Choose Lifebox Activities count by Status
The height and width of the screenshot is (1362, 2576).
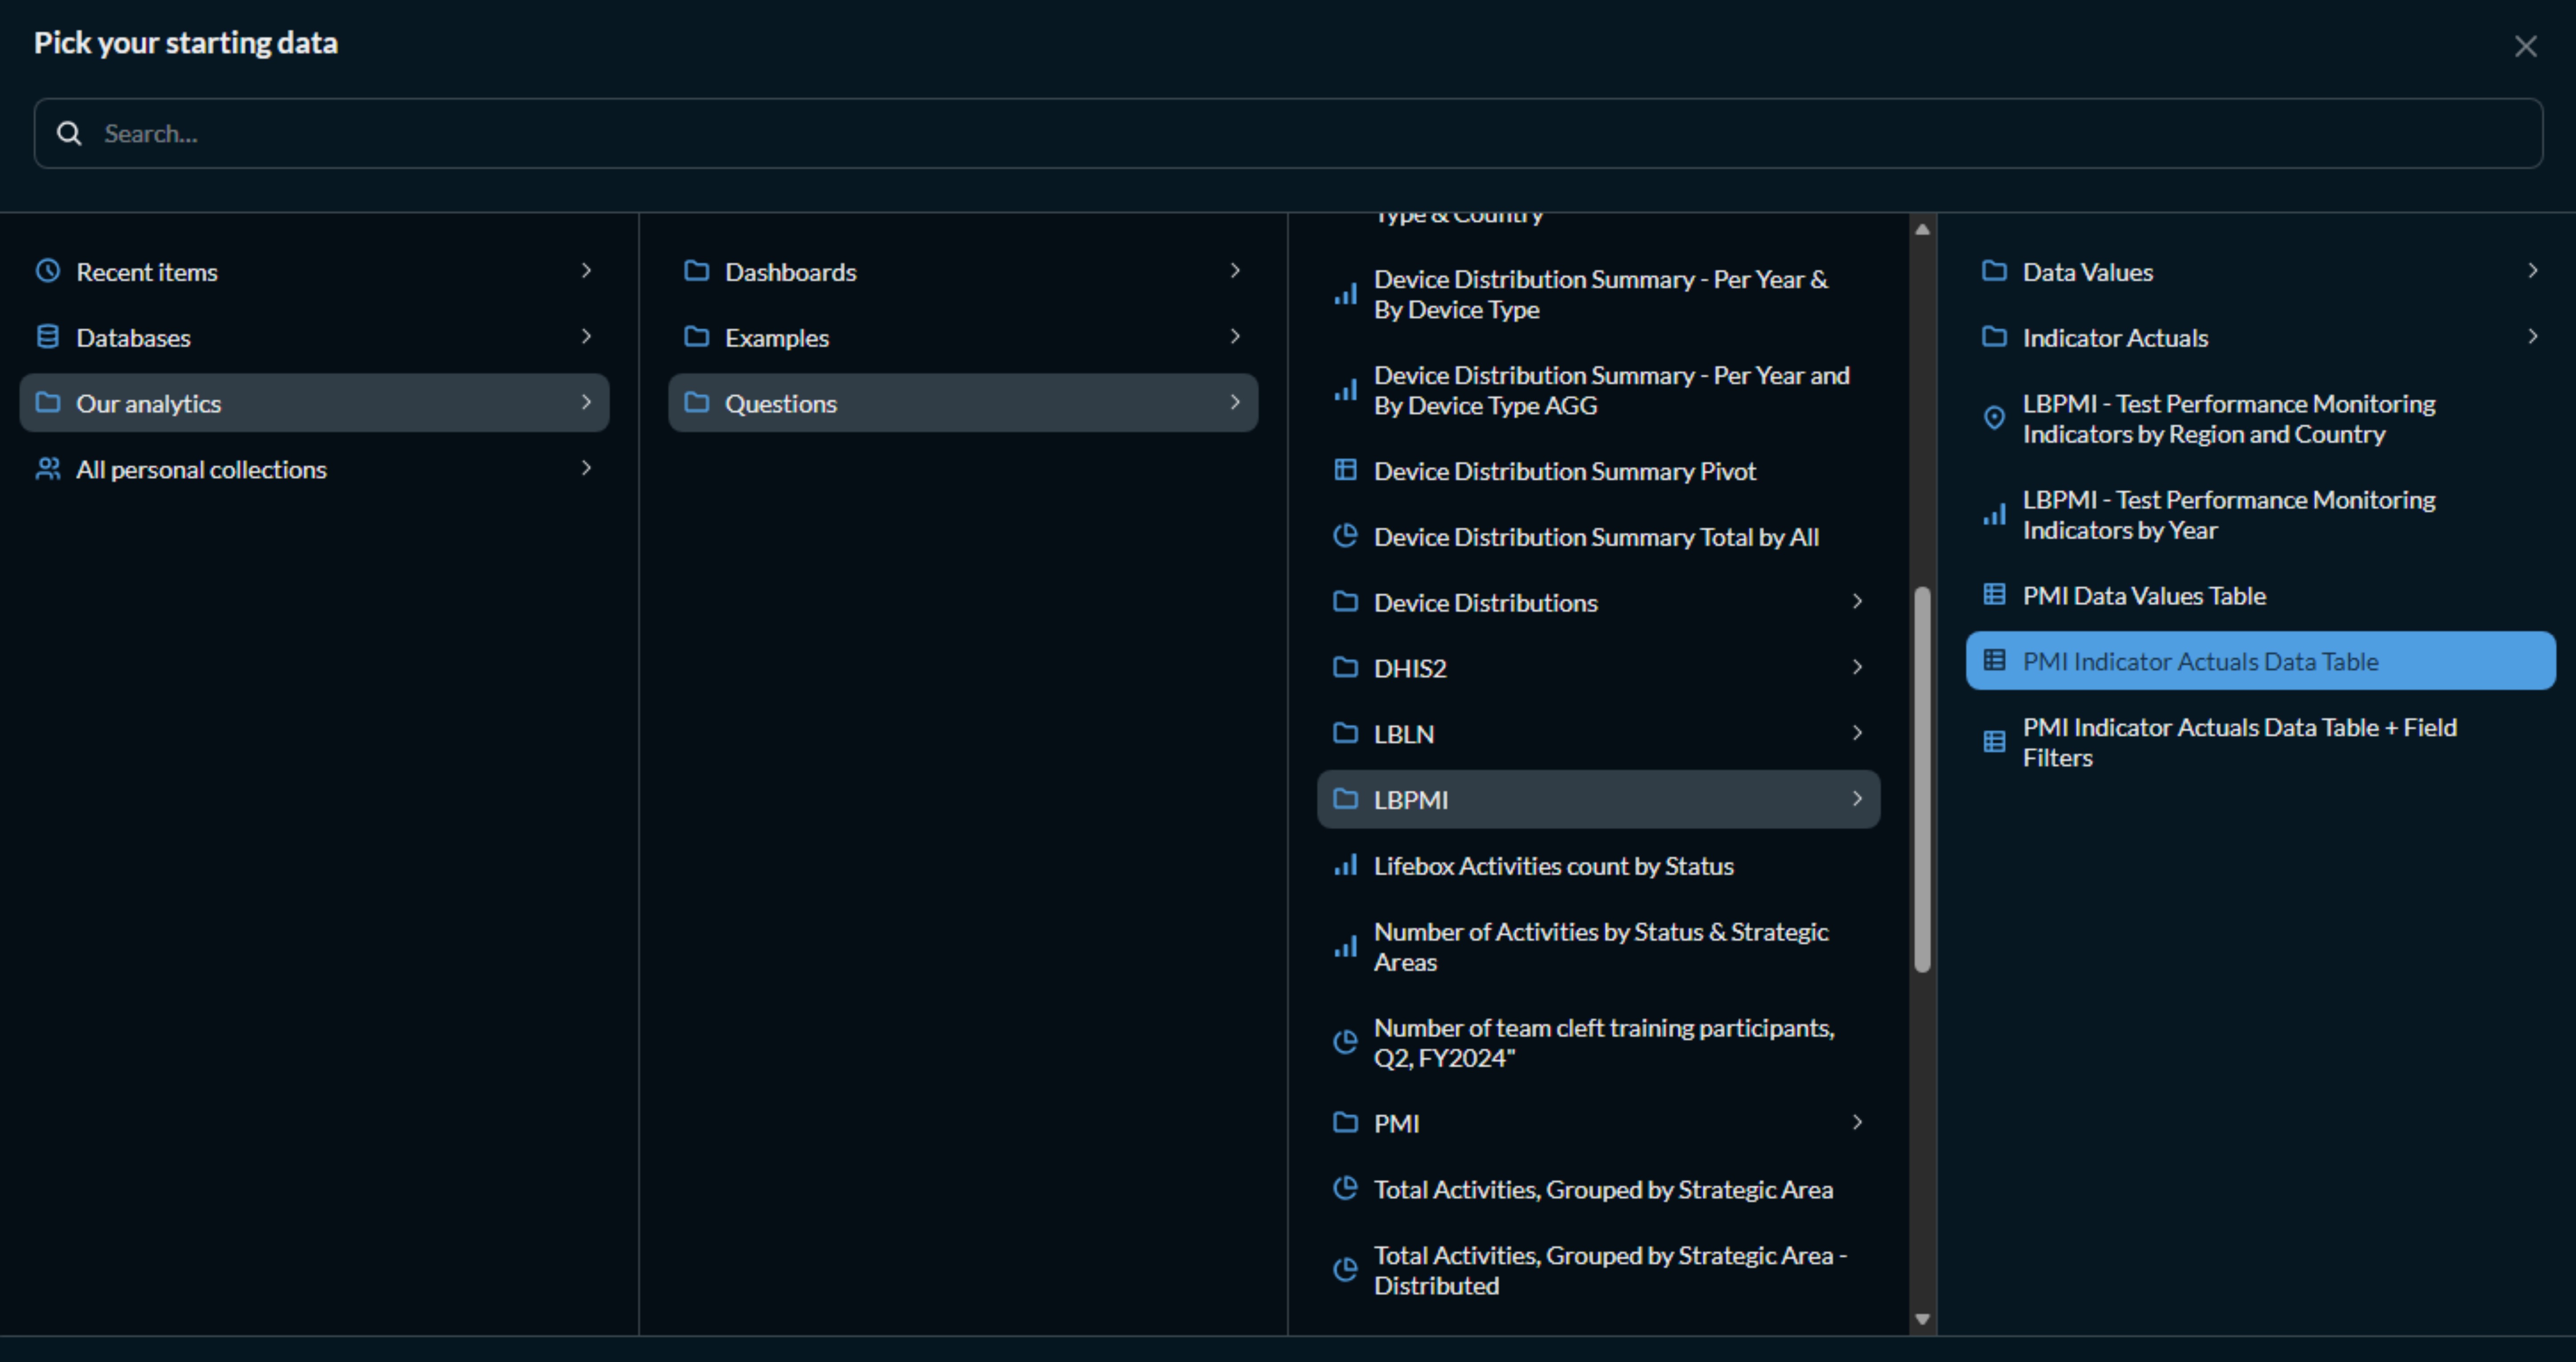click(x=1598, y=865)
